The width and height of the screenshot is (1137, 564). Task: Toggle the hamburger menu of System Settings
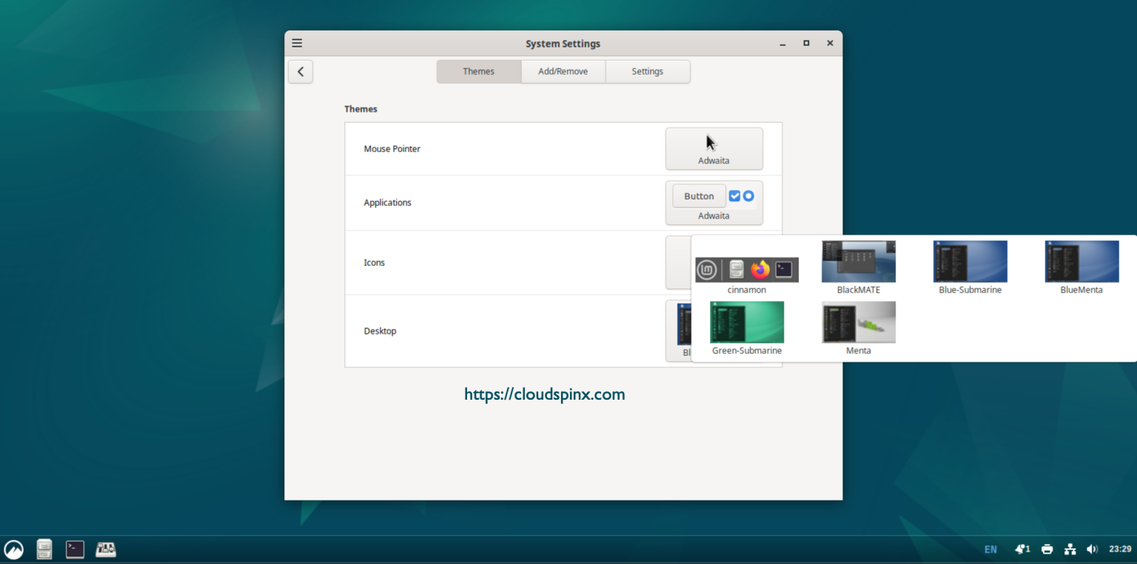(x=296, y=43)
